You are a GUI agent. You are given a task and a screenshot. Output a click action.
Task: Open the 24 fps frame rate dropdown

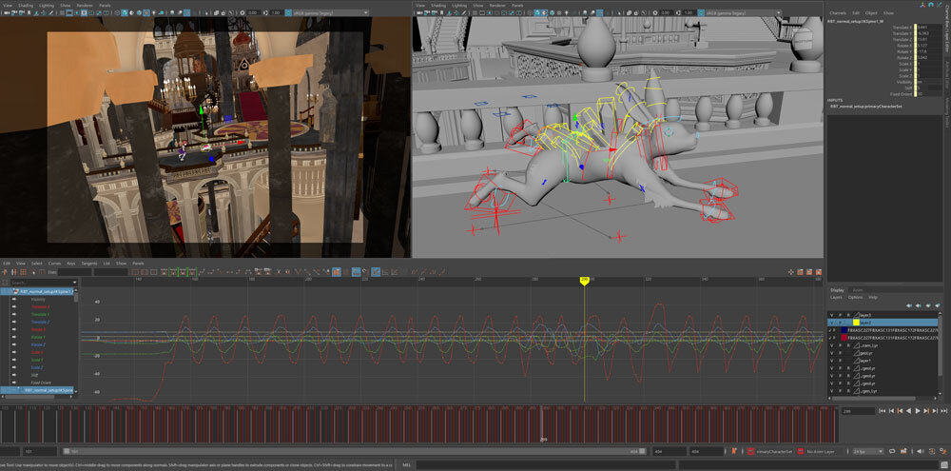point(867,451)
